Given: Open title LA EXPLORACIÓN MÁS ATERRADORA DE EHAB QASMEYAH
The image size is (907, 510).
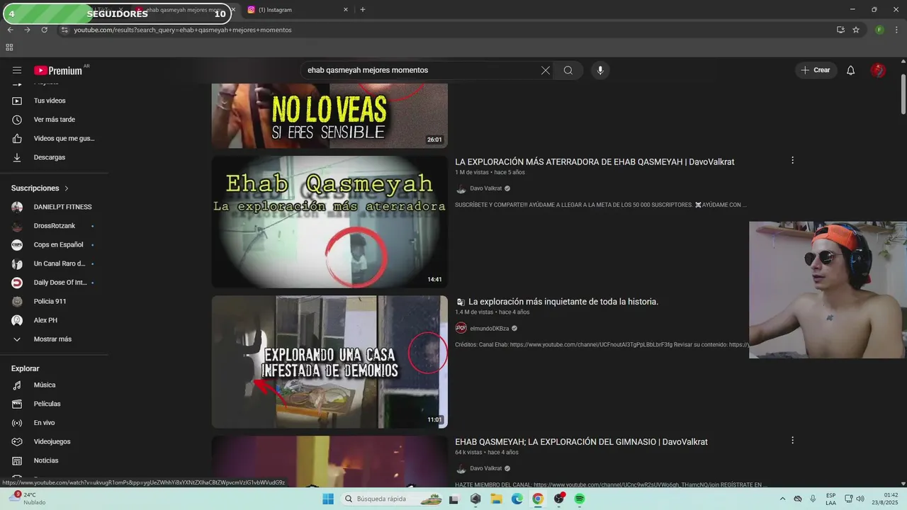Looking at the screenshot, I should pos(595,162).
